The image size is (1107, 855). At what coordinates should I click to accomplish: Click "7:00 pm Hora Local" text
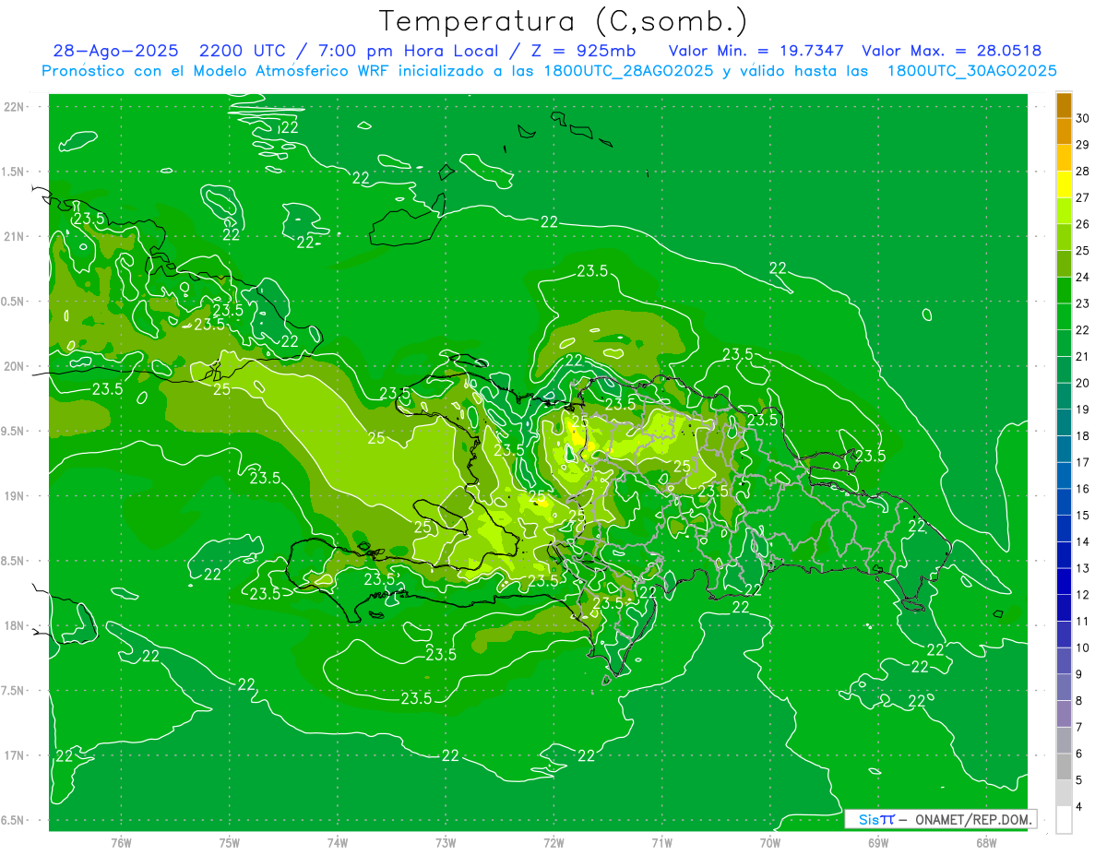point(402,52)
